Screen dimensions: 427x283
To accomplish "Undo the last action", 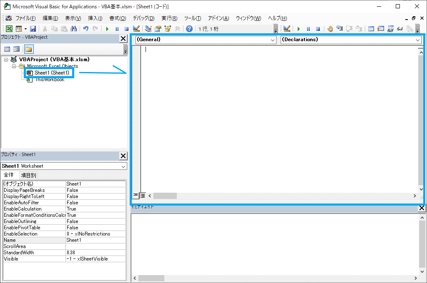I will pyautogui.click(x=86, y=29).
